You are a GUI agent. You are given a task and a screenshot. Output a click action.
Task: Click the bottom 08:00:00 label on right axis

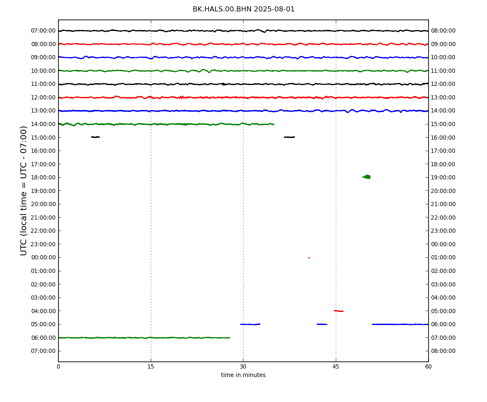[443, 351]
